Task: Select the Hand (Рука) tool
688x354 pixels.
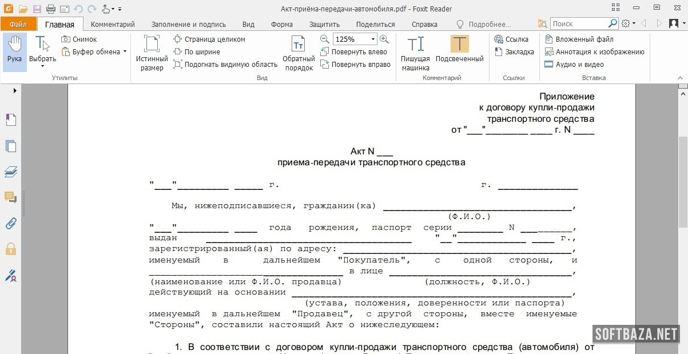Action: coord(14,50)
